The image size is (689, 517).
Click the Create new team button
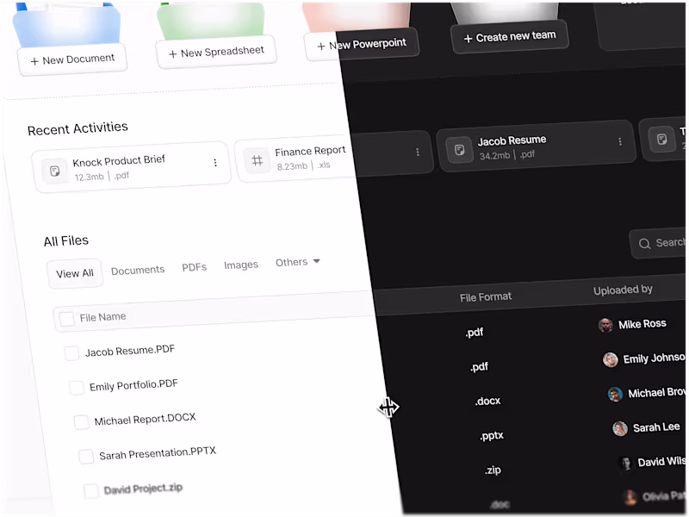click(510, 37)
